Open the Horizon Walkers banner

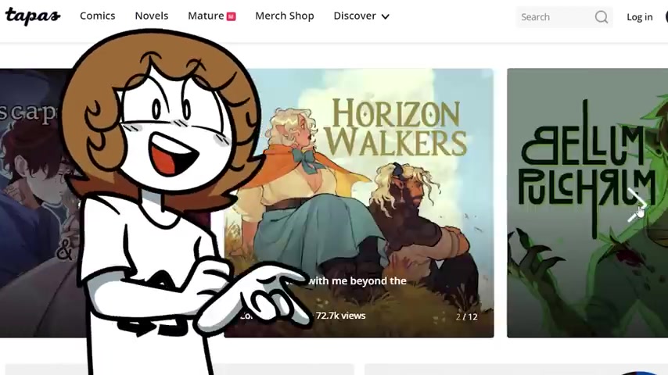(x=359, y=203)
